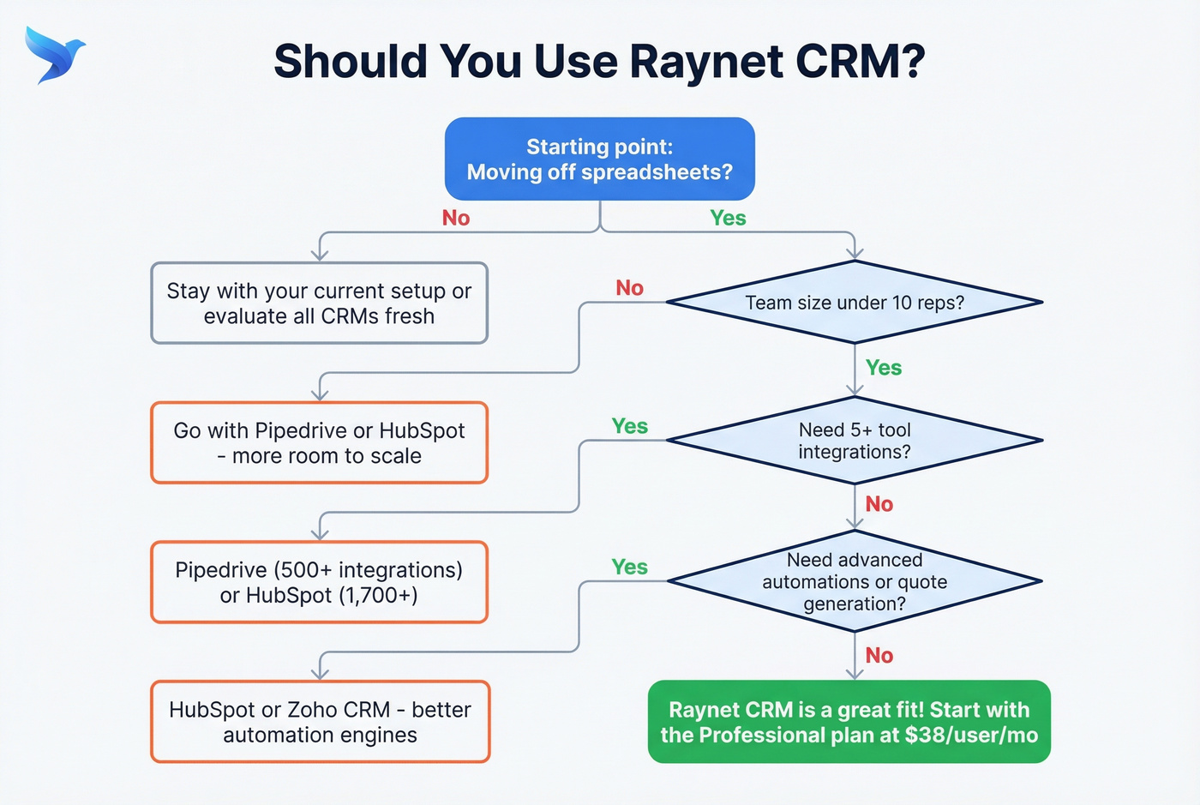Viewport: 1200px width, 805px height.
Task: Click the green Yes label below starting point
Action: pyautogui.click(x=728, y=218)
